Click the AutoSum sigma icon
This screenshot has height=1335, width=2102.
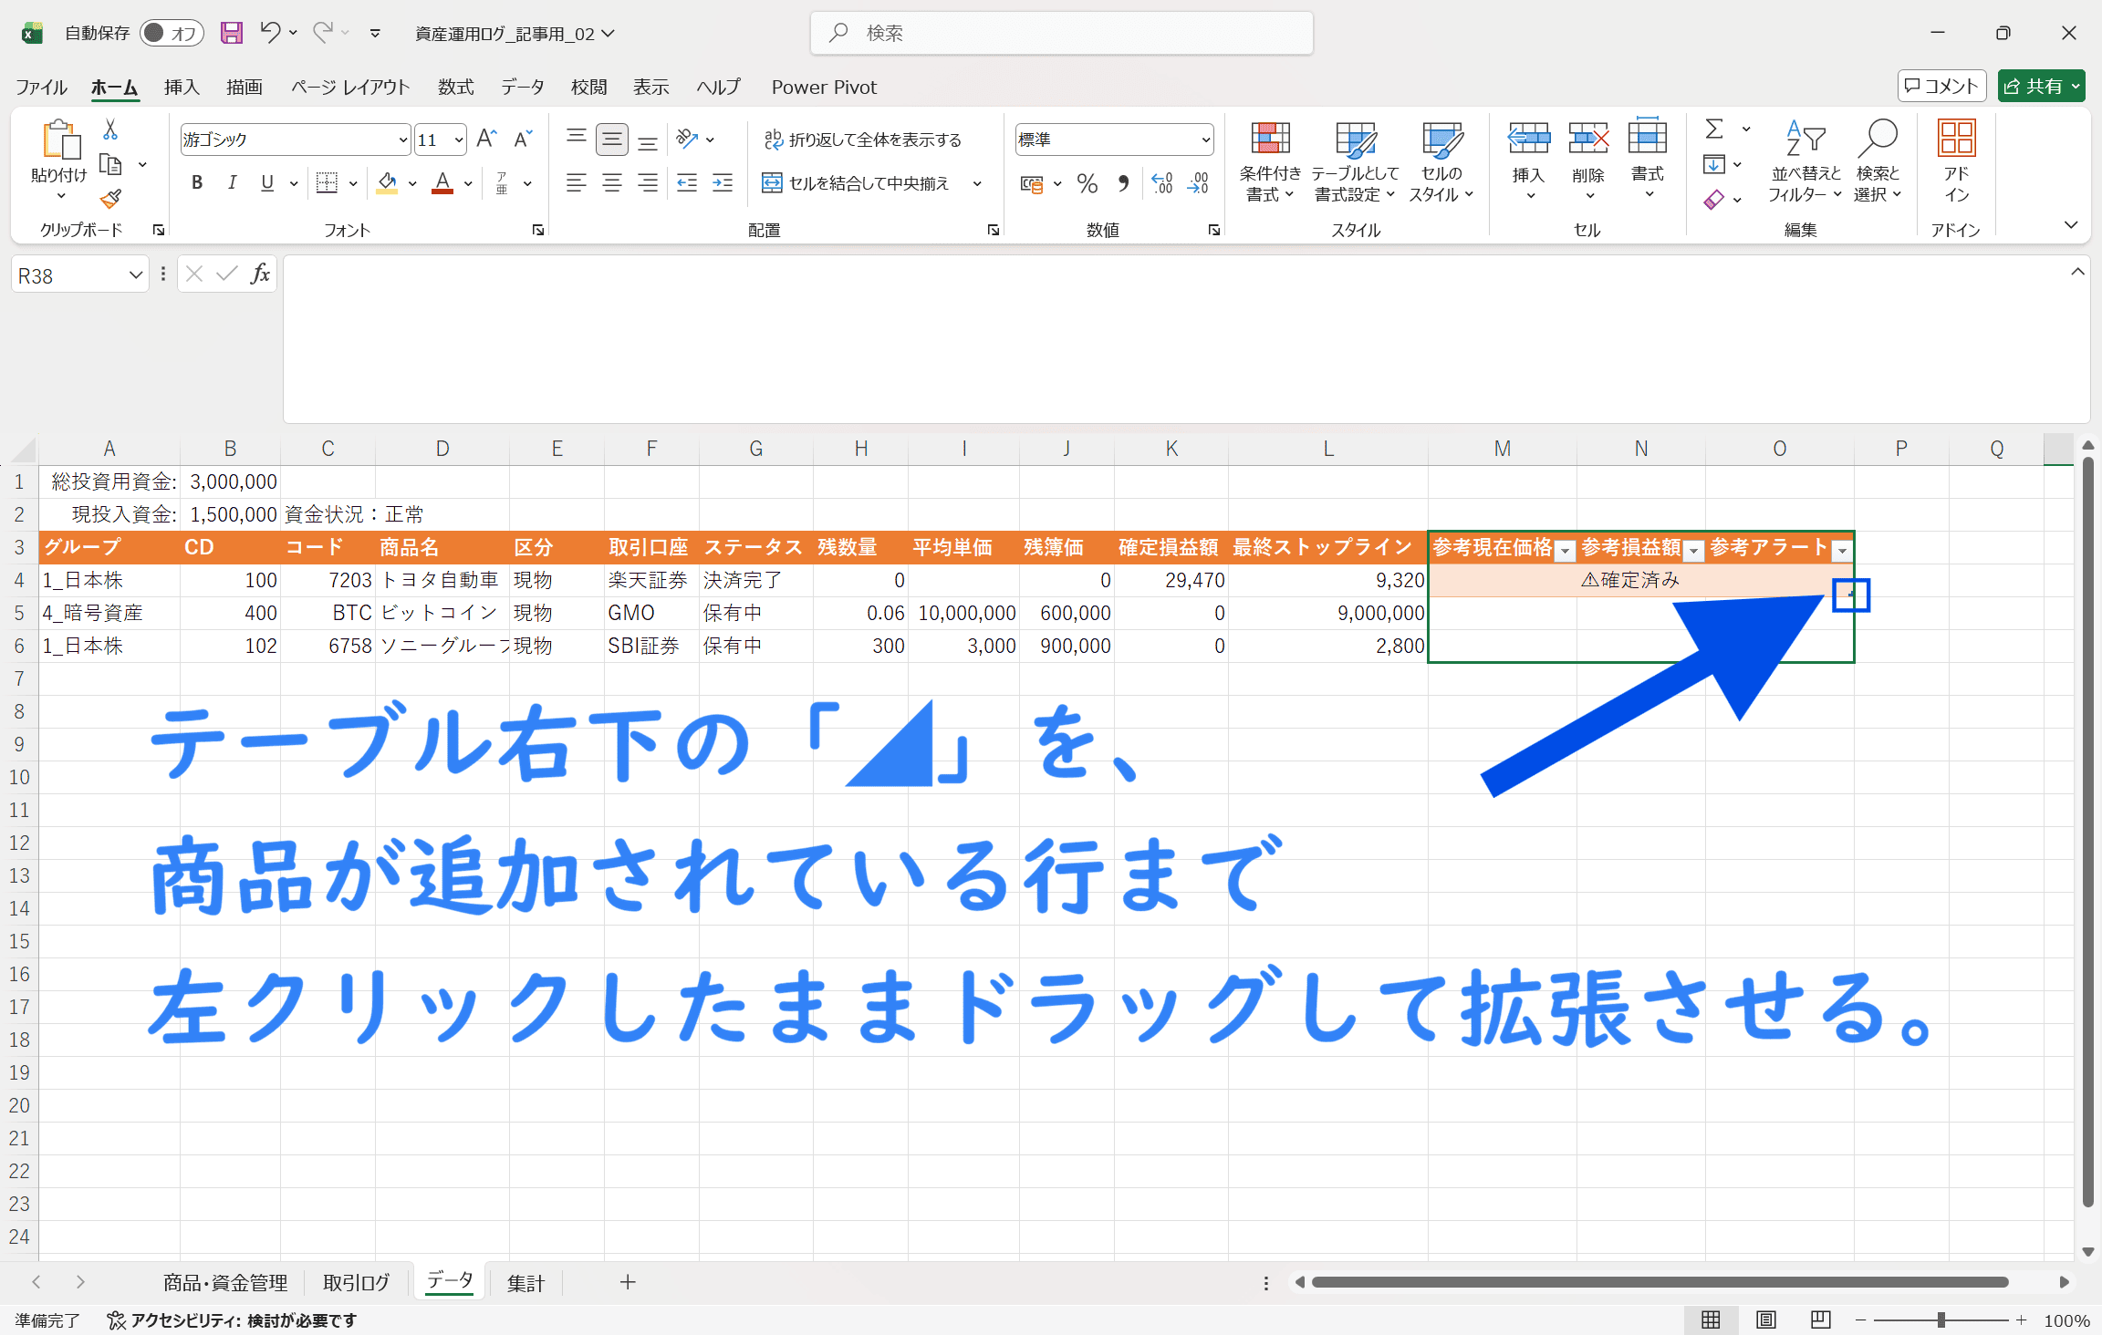pos(1714,129)
